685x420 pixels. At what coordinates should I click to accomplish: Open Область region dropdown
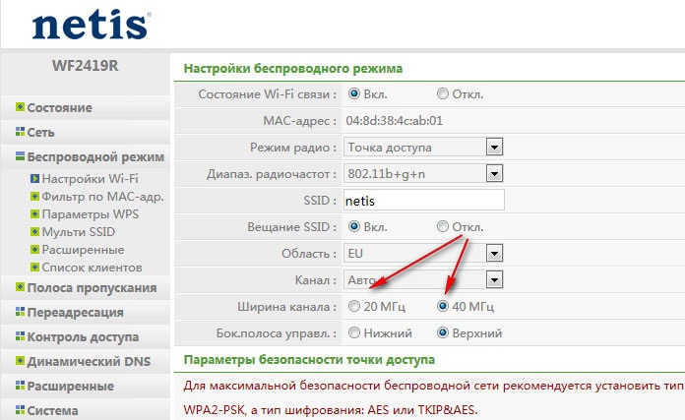pos(423,253)
